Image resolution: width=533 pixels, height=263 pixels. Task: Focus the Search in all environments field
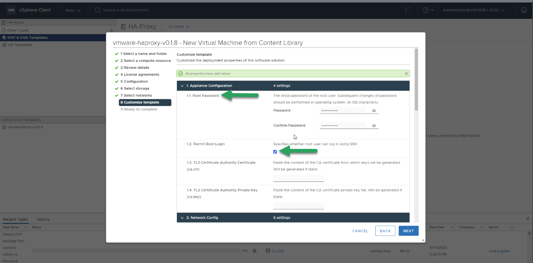coord(126,10)
